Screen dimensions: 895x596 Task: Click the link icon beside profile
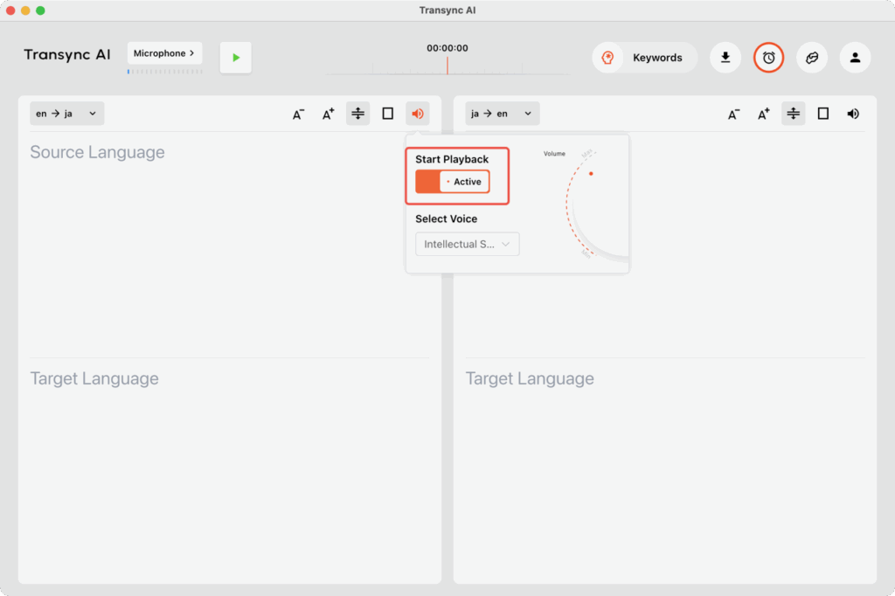click(x=811, y=58)
